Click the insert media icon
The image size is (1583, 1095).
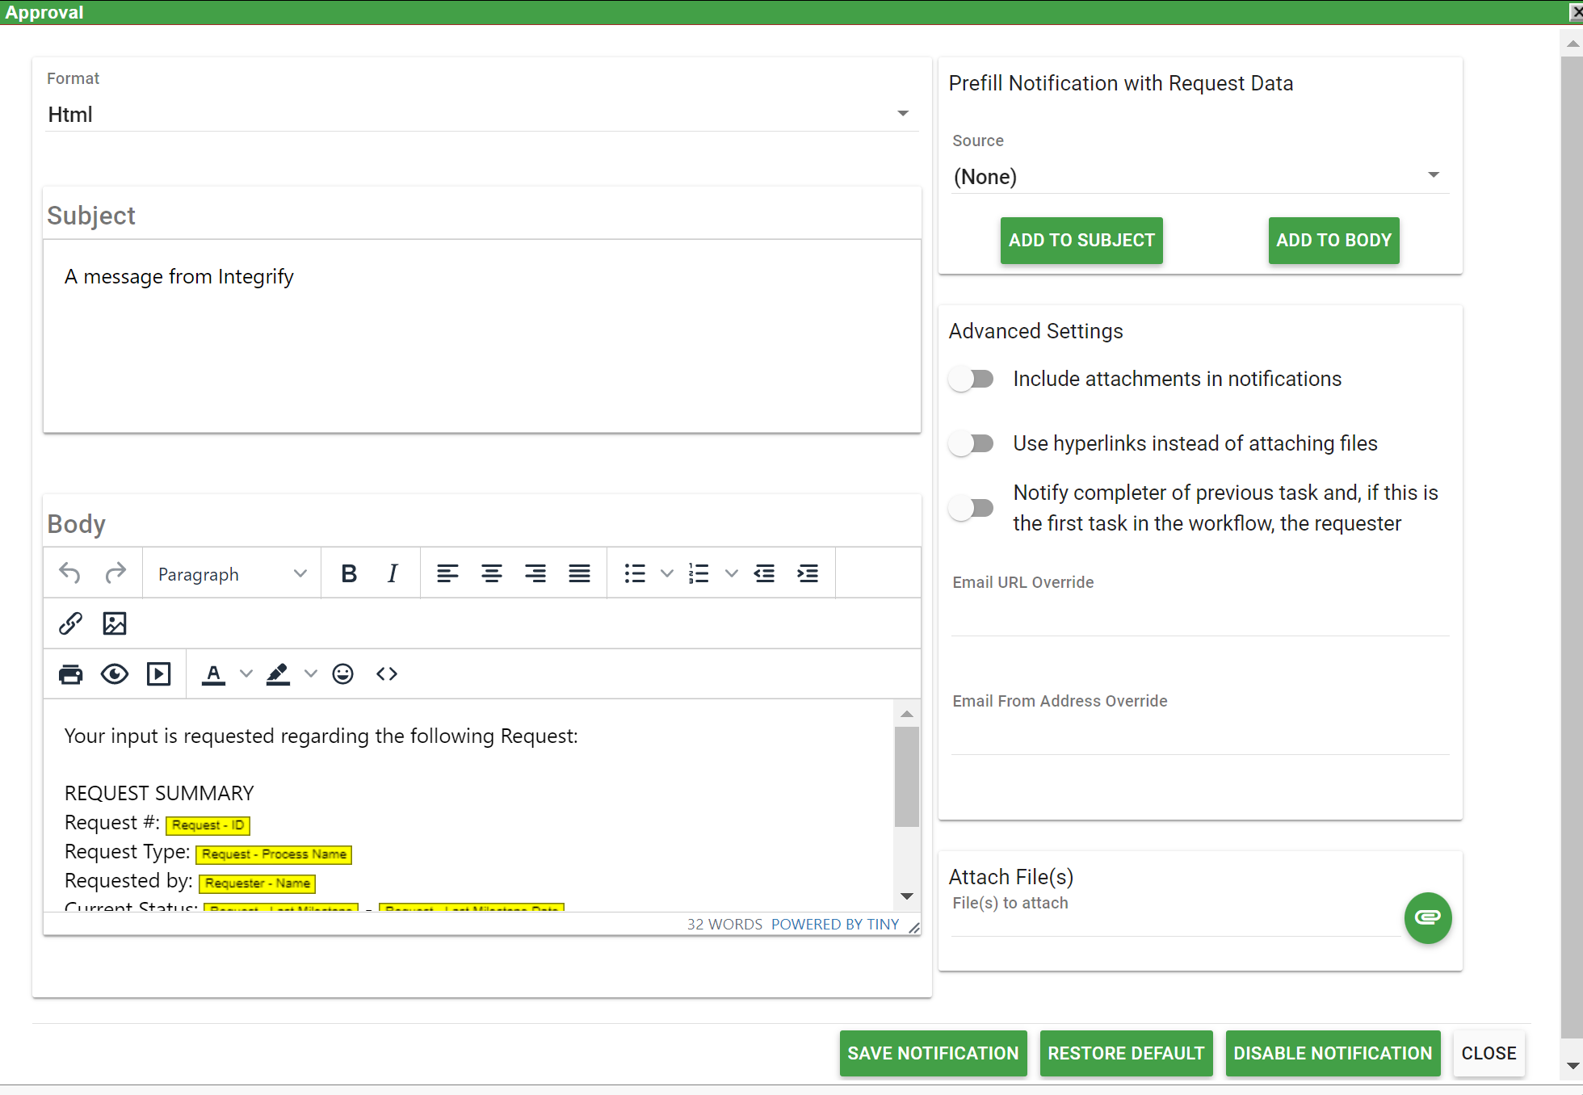click(158, 673)
